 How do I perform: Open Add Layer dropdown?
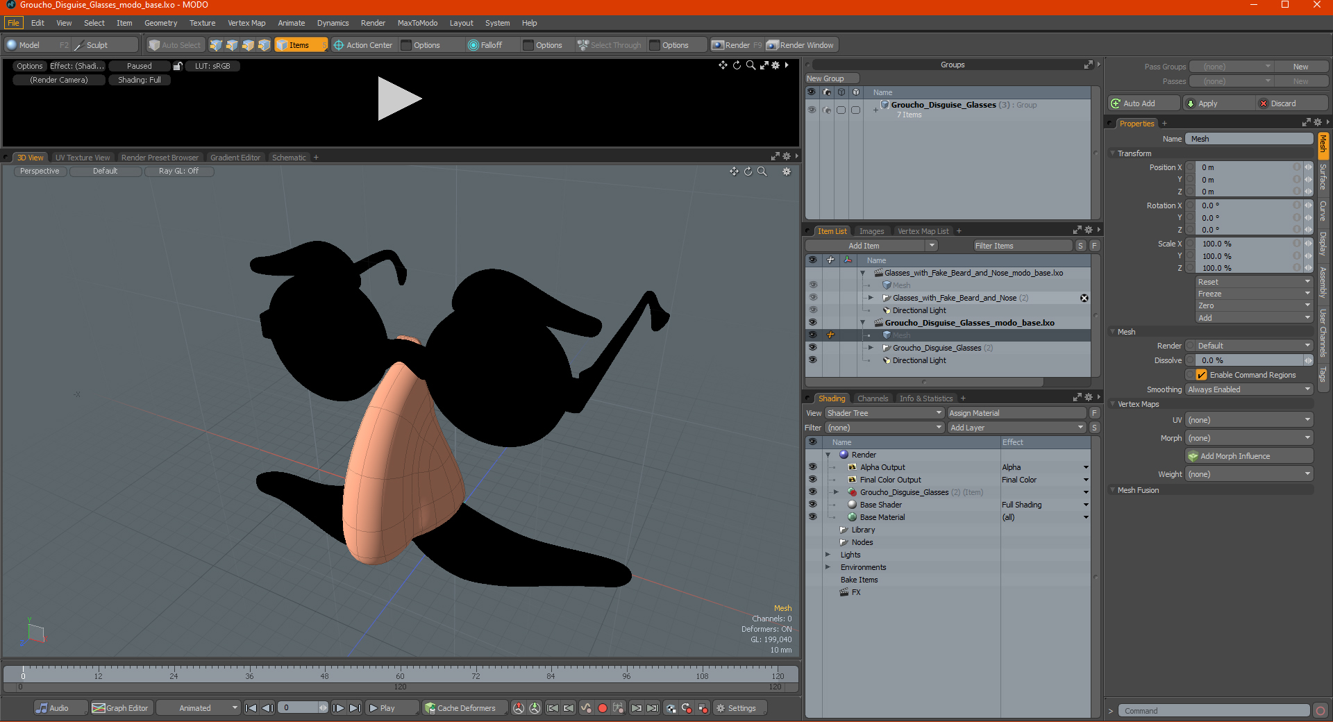1017,428
